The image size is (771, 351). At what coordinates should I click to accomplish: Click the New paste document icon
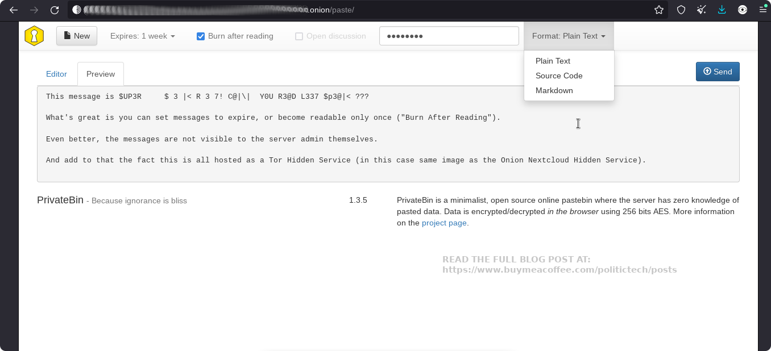(x=67, y=35)
